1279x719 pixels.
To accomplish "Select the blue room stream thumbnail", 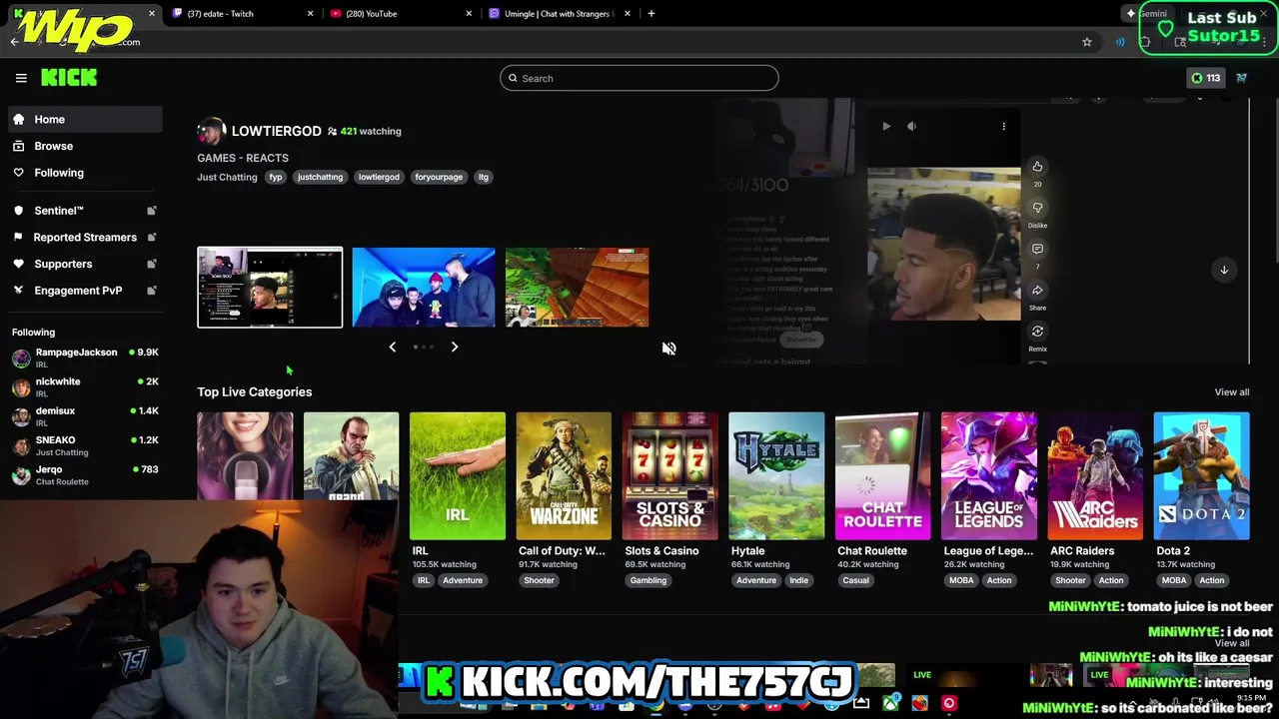I will (x=424, y=288).
